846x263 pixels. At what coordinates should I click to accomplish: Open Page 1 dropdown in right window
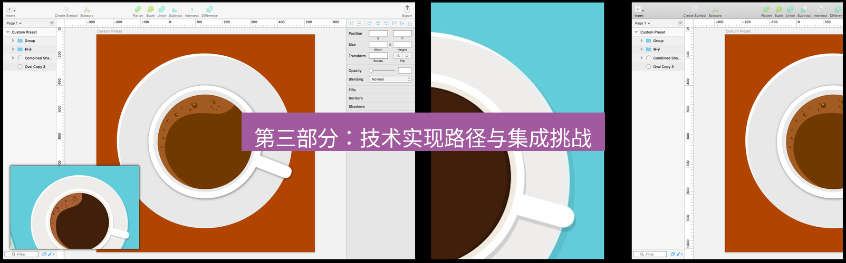[643, 23]
